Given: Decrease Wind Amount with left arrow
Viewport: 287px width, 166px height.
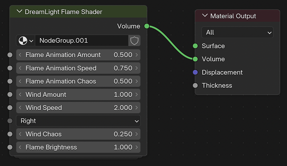Looking at the screenshot, I should tap(20, 94).
